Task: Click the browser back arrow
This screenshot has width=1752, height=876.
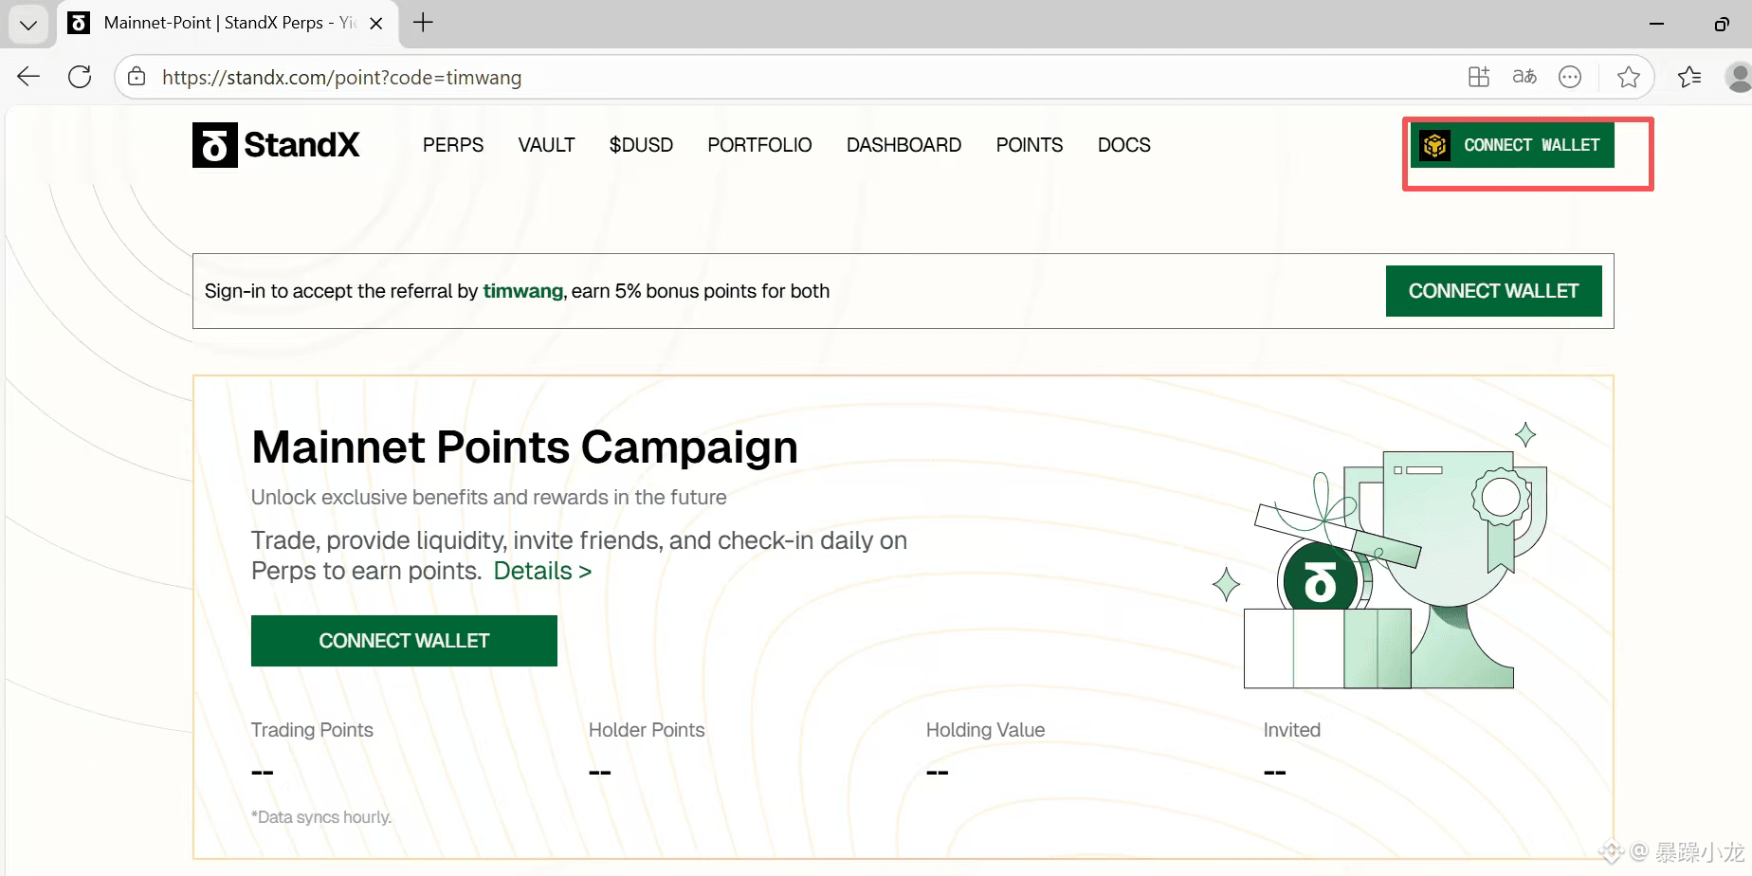Action: coord(28,77)
